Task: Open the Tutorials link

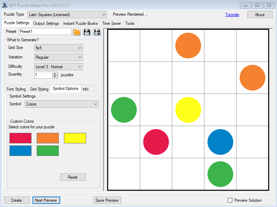Action: (232, 15)
